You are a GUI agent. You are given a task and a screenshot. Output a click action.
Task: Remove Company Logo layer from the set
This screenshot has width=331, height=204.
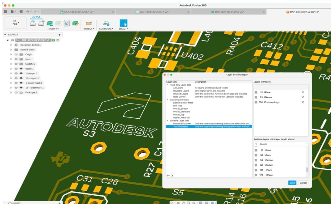[303, 102]
